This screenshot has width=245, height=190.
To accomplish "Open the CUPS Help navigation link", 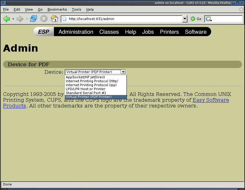I will 130,32.
